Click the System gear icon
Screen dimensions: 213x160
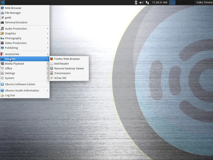2,78
